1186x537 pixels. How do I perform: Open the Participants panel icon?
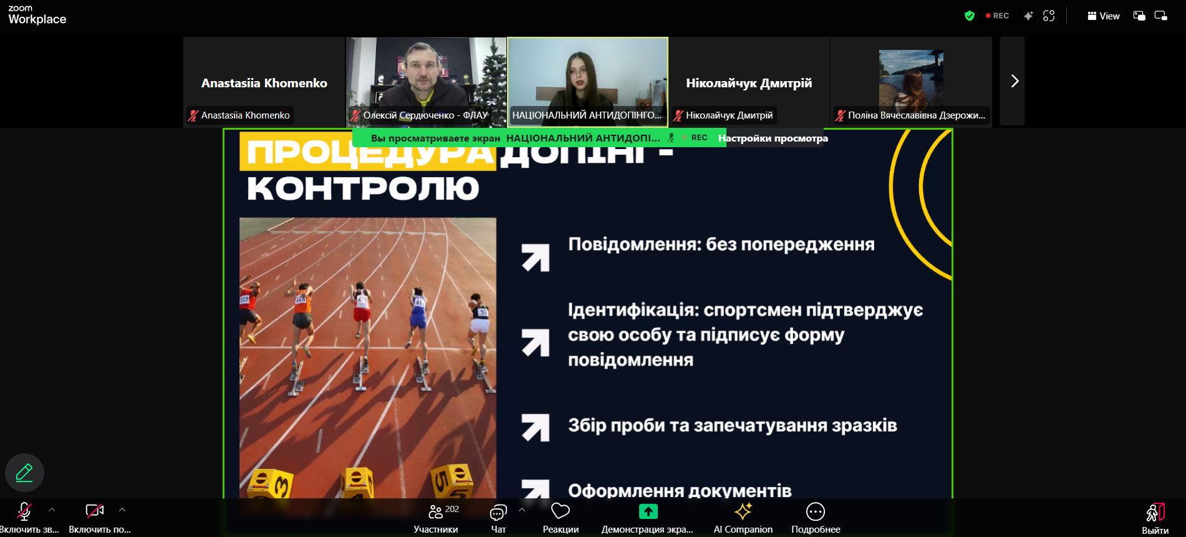pos(436,512)
